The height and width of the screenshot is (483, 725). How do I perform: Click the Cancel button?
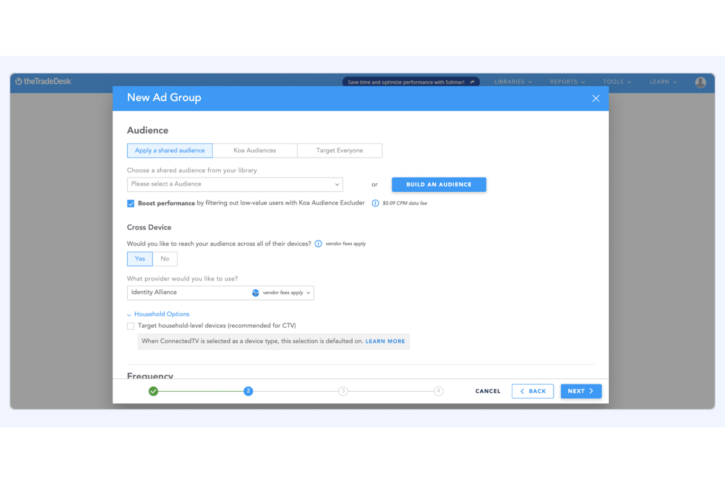point(488,391)
